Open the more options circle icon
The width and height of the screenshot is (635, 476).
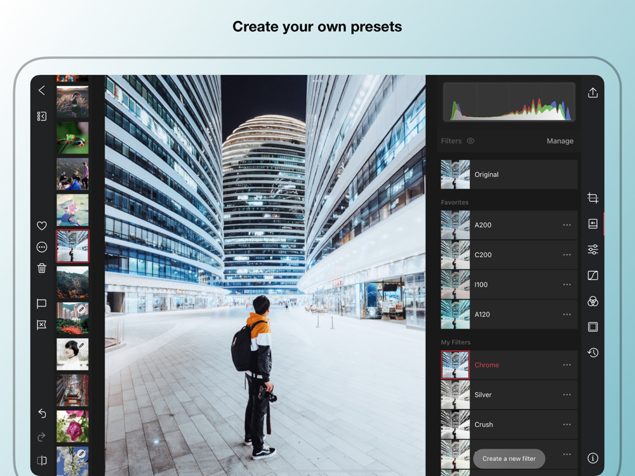click(42, 248)
